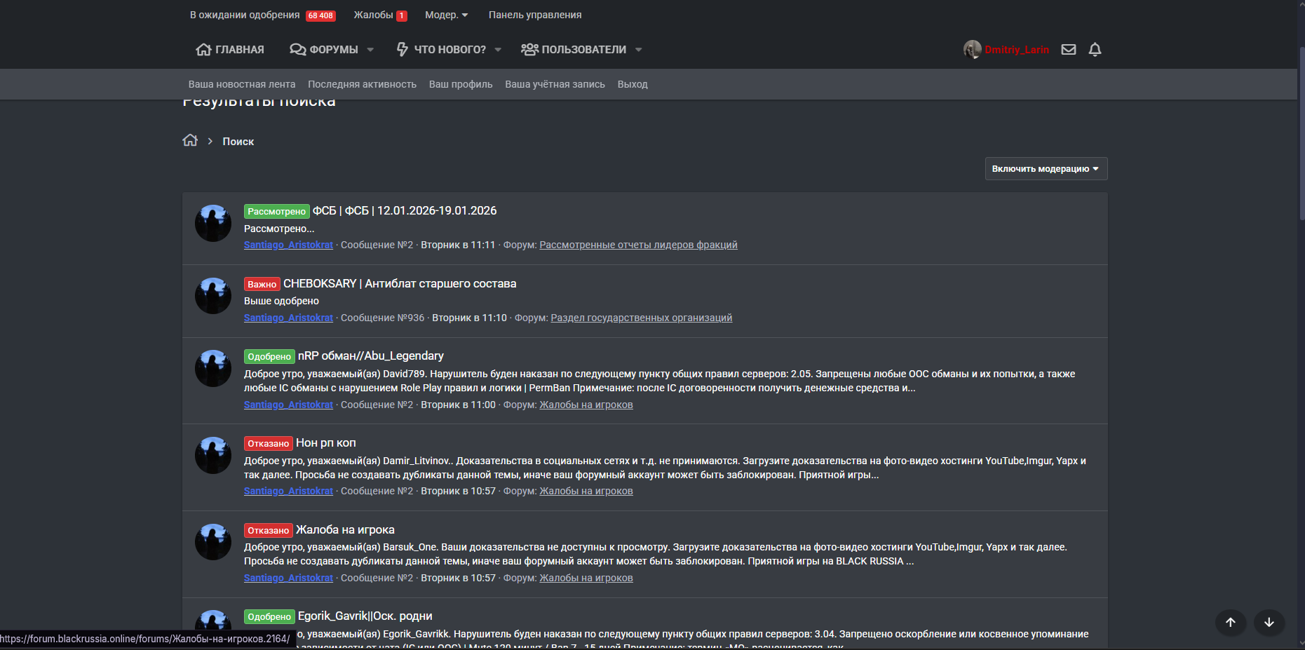Open Последняя активность tab
This screenshot has width=1305, height=650.
pos(362,84)
